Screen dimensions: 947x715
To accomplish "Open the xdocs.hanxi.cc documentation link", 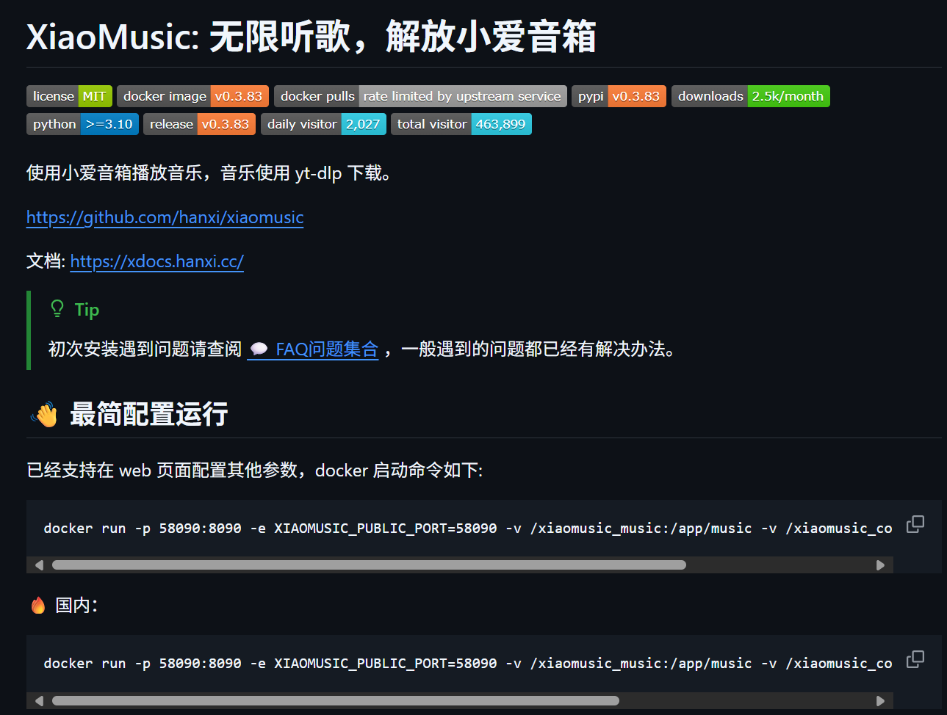I will click(x=156, y=261).
